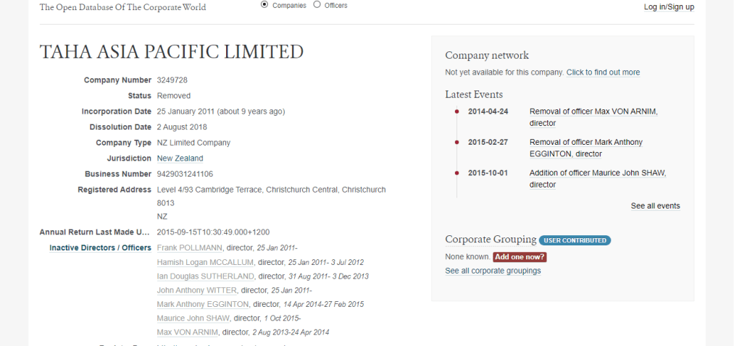Click the 2014-04-24 timeline marker dot
This screenshot has width=742, height=346.
tap(457, 111)
